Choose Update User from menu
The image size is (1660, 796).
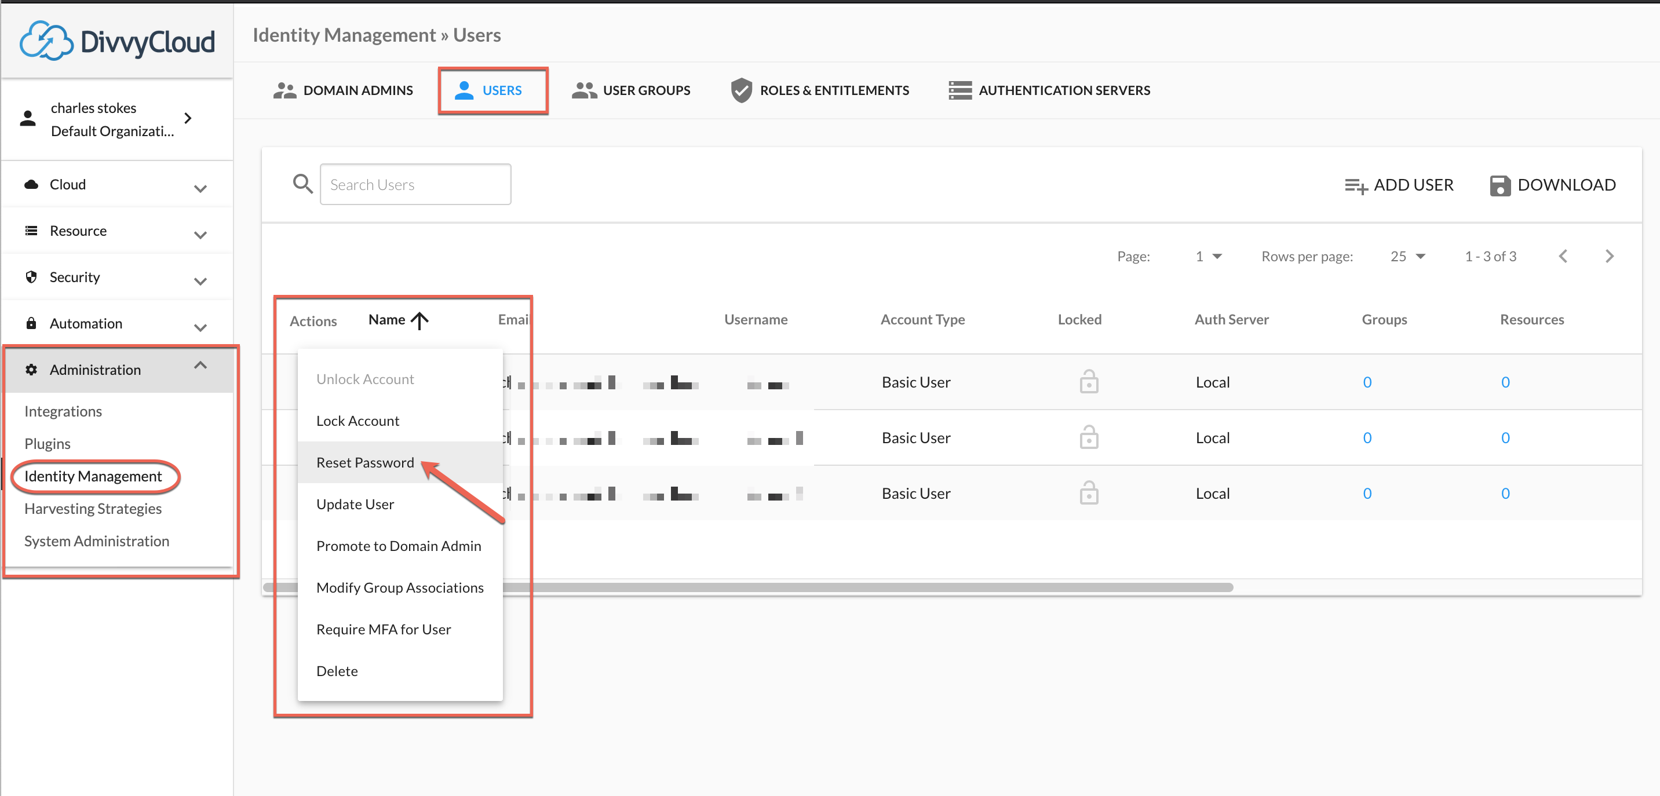click(400, 504)
